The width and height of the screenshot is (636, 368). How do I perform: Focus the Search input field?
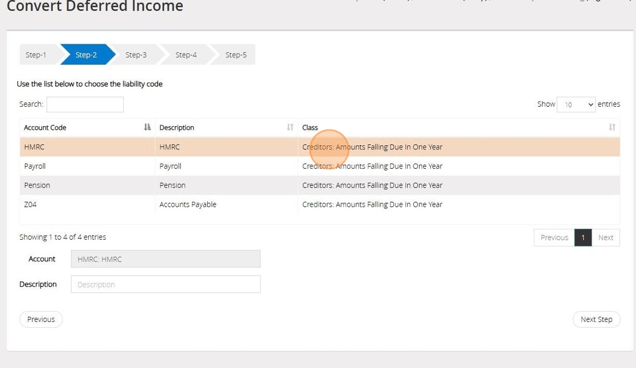85,104
